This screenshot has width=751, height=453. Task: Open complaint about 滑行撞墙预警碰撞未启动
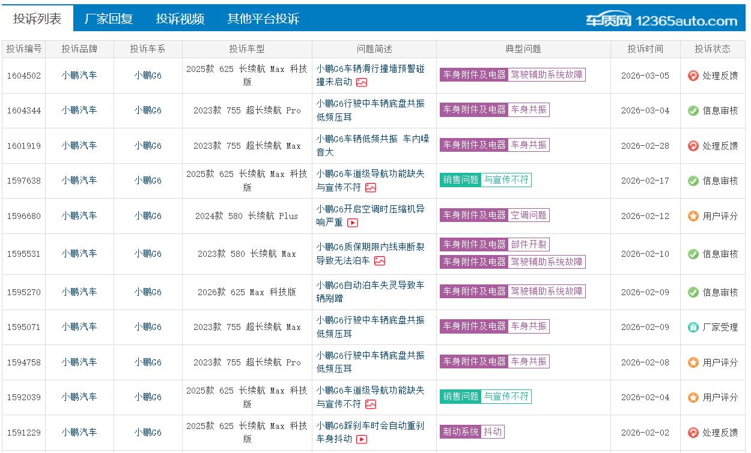[370, 75]
